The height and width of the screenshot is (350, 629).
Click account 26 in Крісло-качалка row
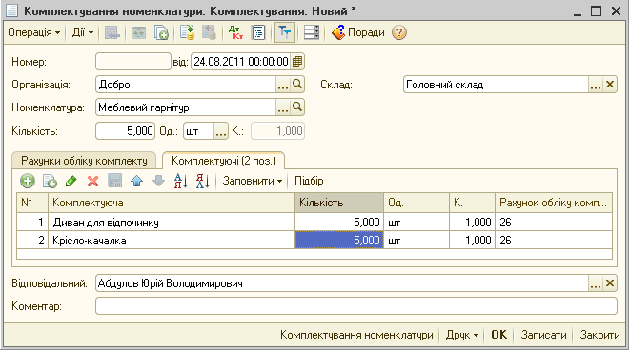coord(554,241)
